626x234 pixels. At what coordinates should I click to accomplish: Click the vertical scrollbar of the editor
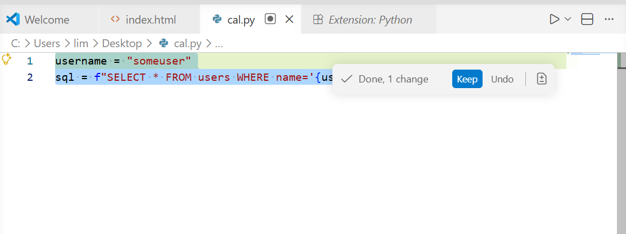click(622, 143)
